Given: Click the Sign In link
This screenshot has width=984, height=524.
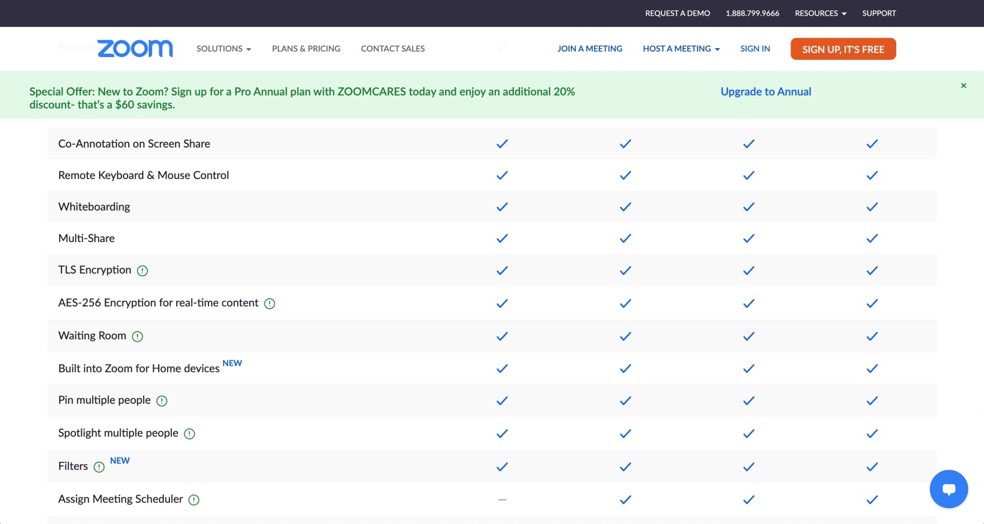Looking at the screenshot, I should pyautogui.click(x=755, y=49).
